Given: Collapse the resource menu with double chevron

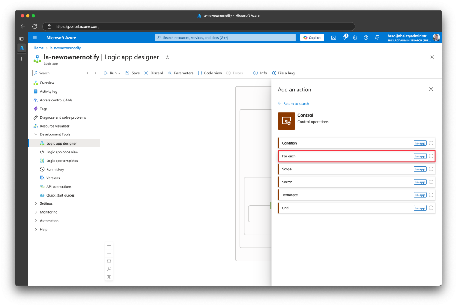Looking at the screenshot, I should (95, 73).
